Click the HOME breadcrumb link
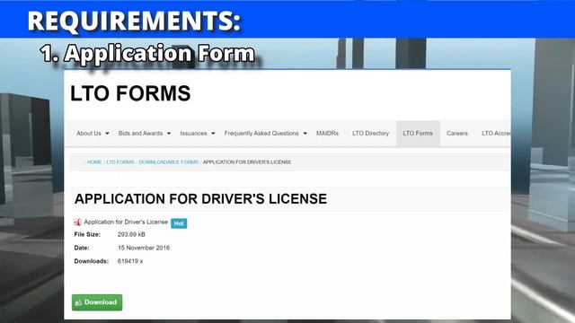The width and height of the screenshot is (575, 323). tap(94, 161)
